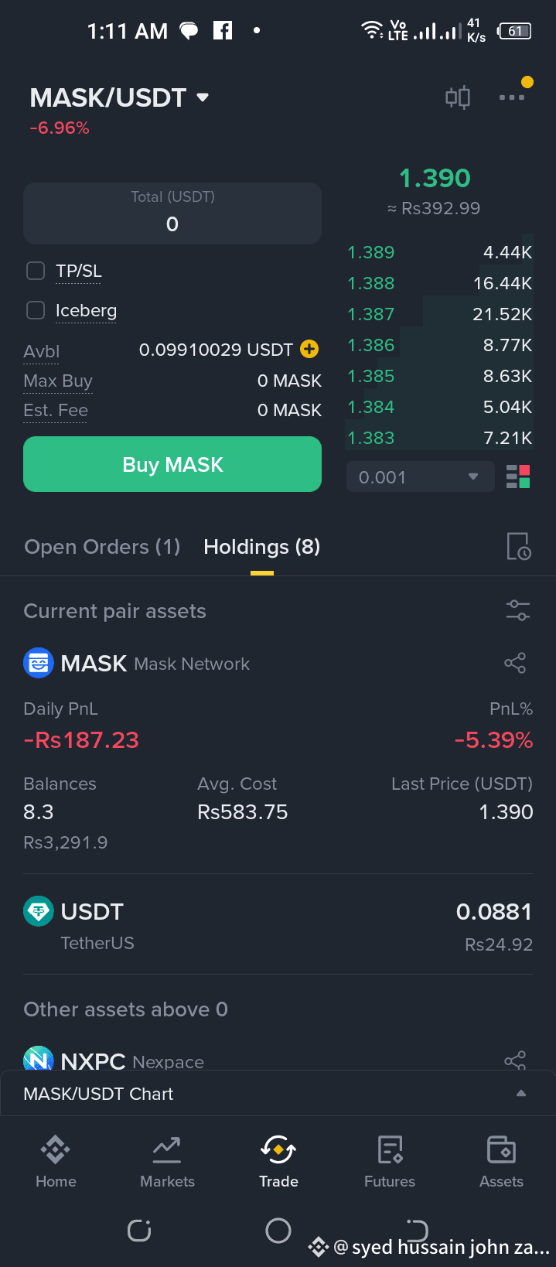
Task: Select the Holdings tab
Action: (x=261, y=547)
